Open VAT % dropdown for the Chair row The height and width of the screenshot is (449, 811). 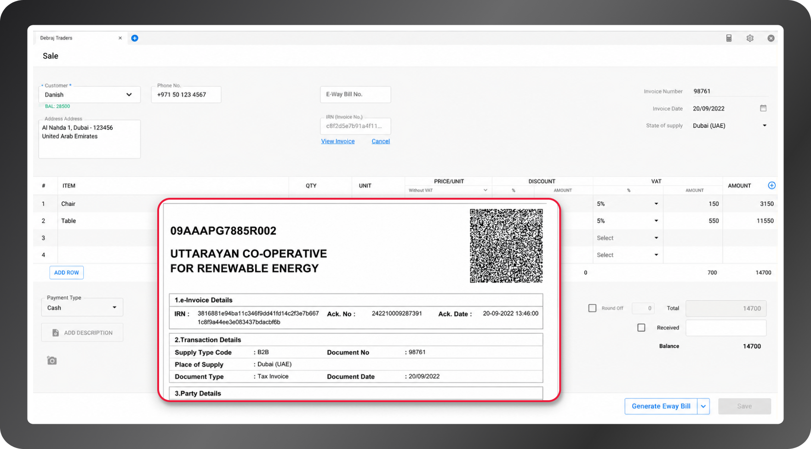628,204
